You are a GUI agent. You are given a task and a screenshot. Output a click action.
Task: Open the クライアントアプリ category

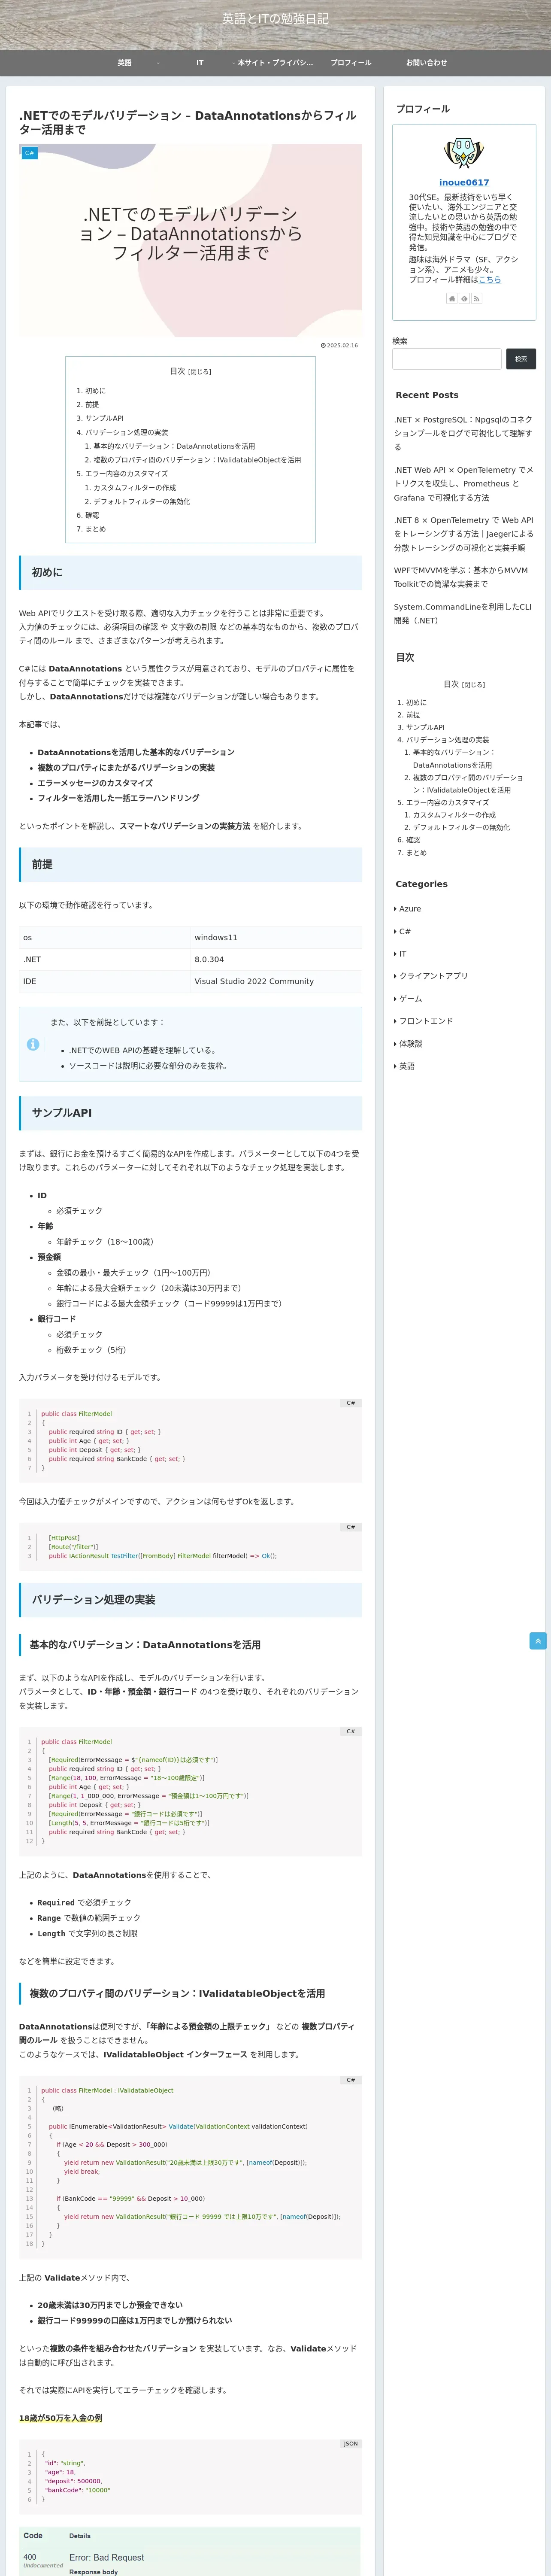coord(433,976)
